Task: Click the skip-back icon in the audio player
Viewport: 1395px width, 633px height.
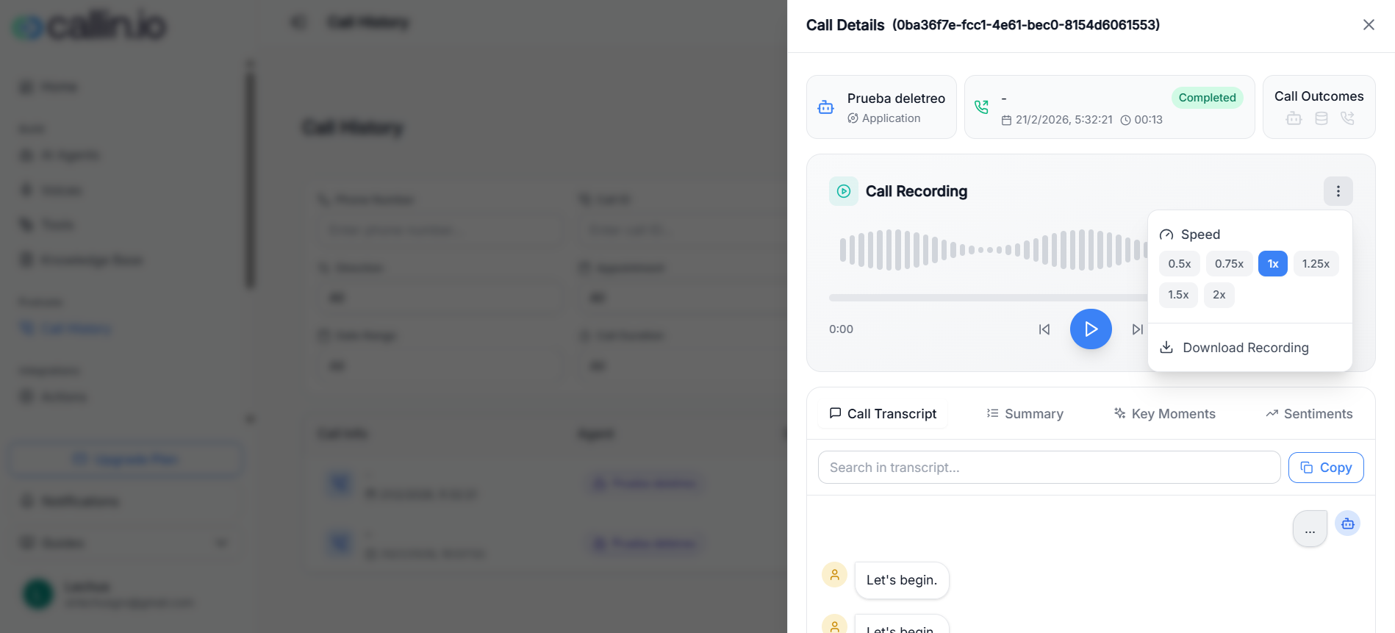Action: [x=1044, y=329]
